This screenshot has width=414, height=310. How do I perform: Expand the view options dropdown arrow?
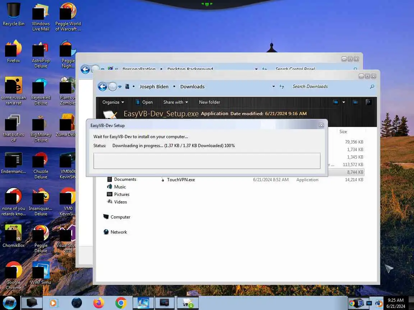click(x=344, y=102)
